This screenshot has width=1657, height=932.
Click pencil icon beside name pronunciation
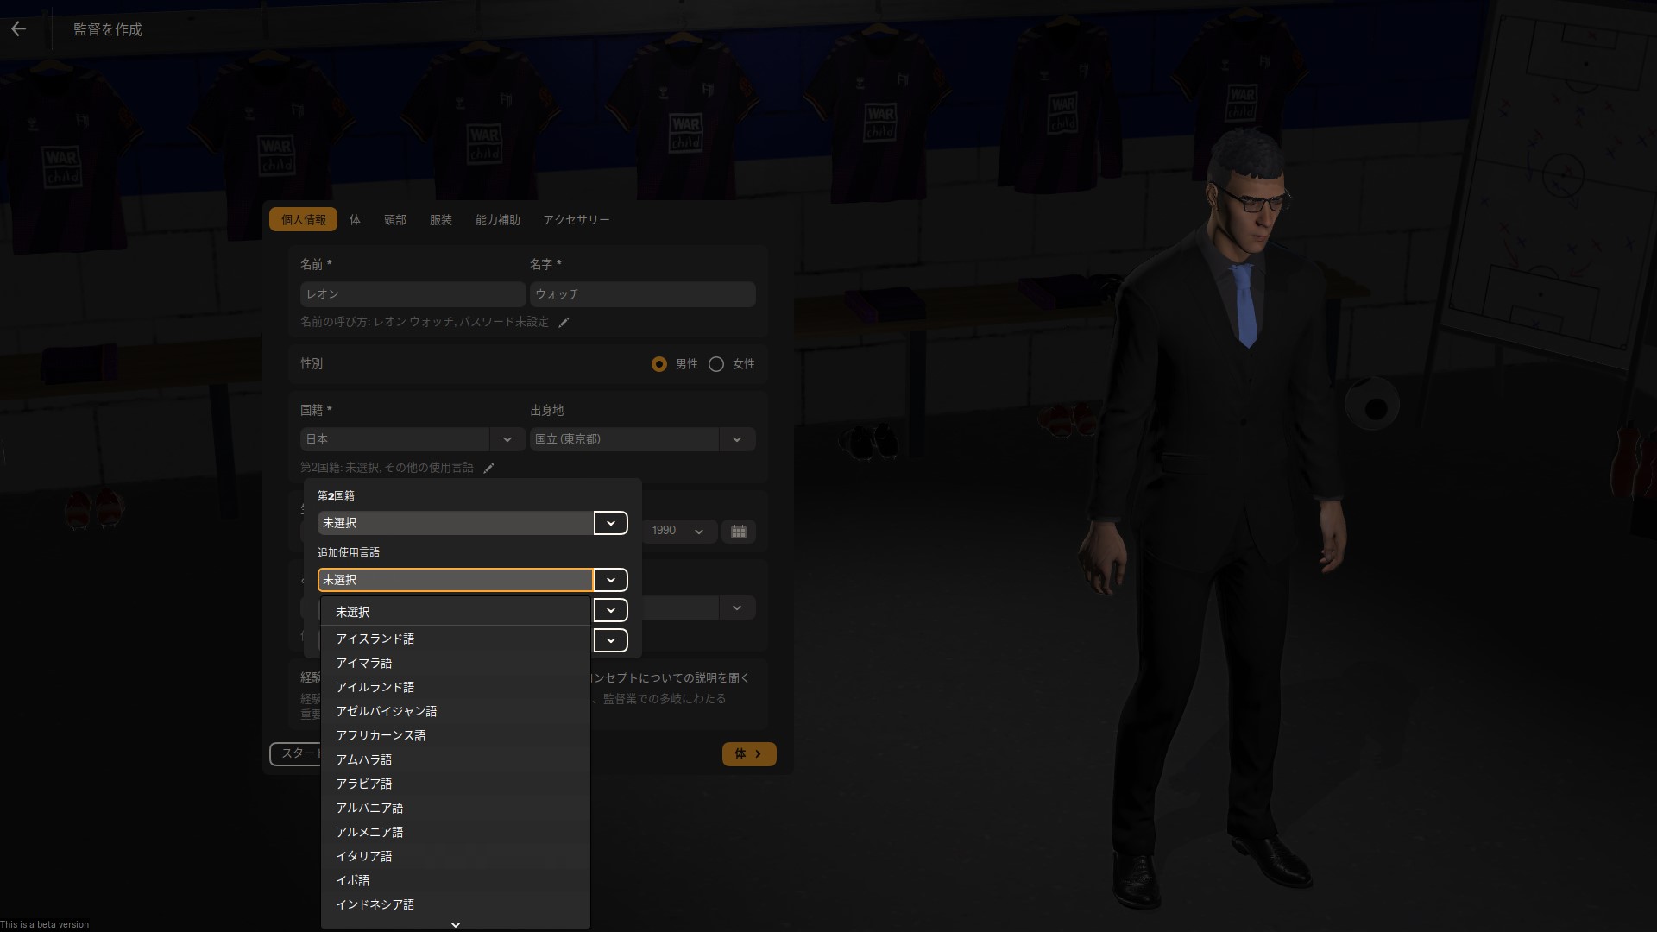coord(564,323)
